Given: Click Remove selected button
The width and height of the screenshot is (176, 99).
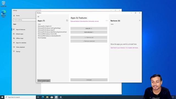Looking at the screenshot, I should pos(89,41).
